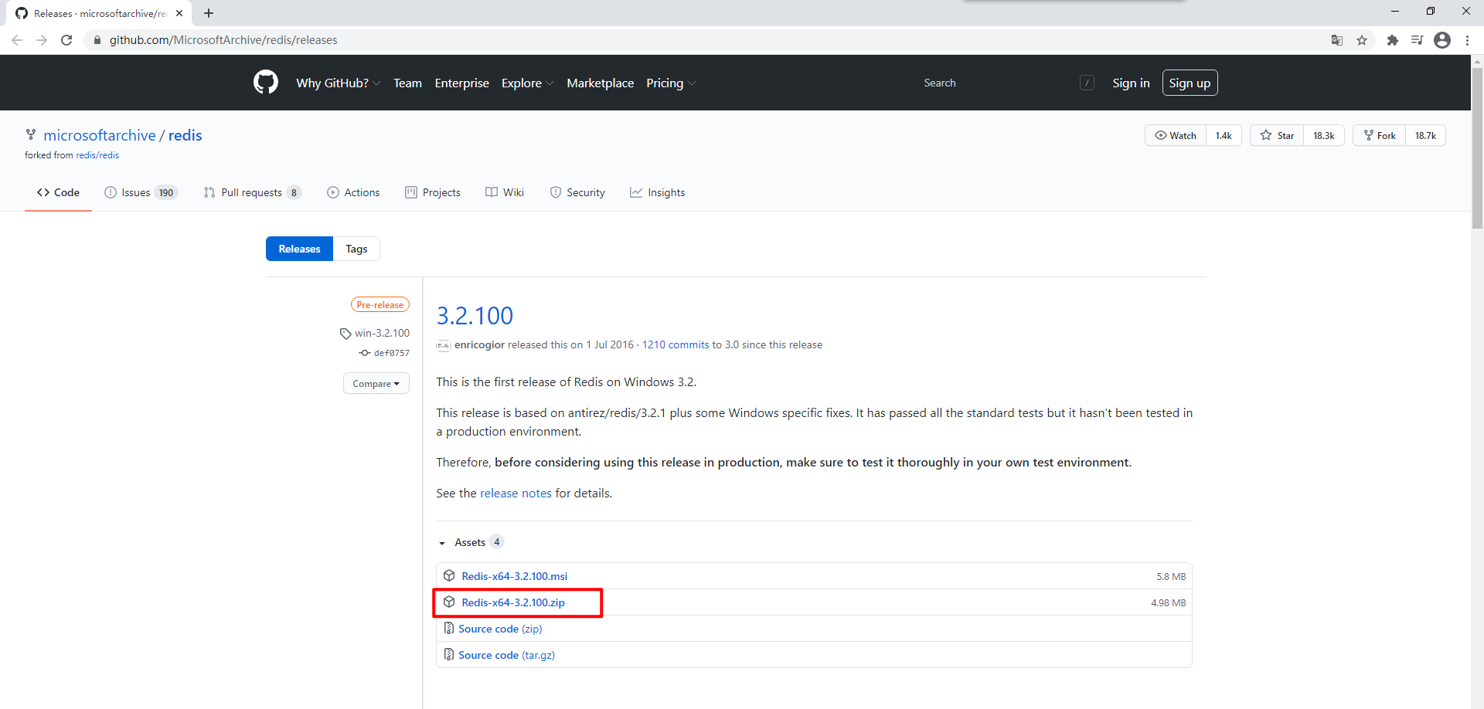Click the win-3.2.100 tag link
The width and height of the screenshot is (1484, 709).
coord(382,333)
